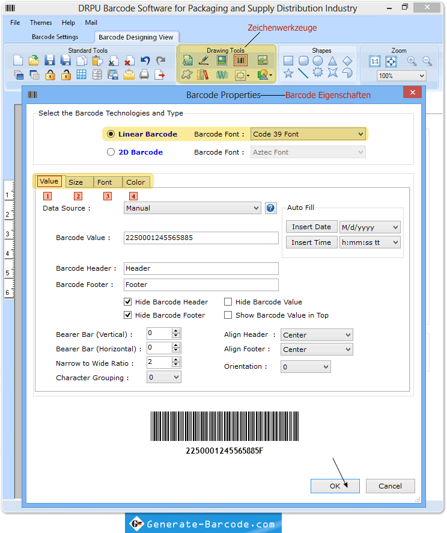Click the Barcode Value input field
Image resolution: width=447 pixels, height=533 pixels.
[x=201, y=238]
